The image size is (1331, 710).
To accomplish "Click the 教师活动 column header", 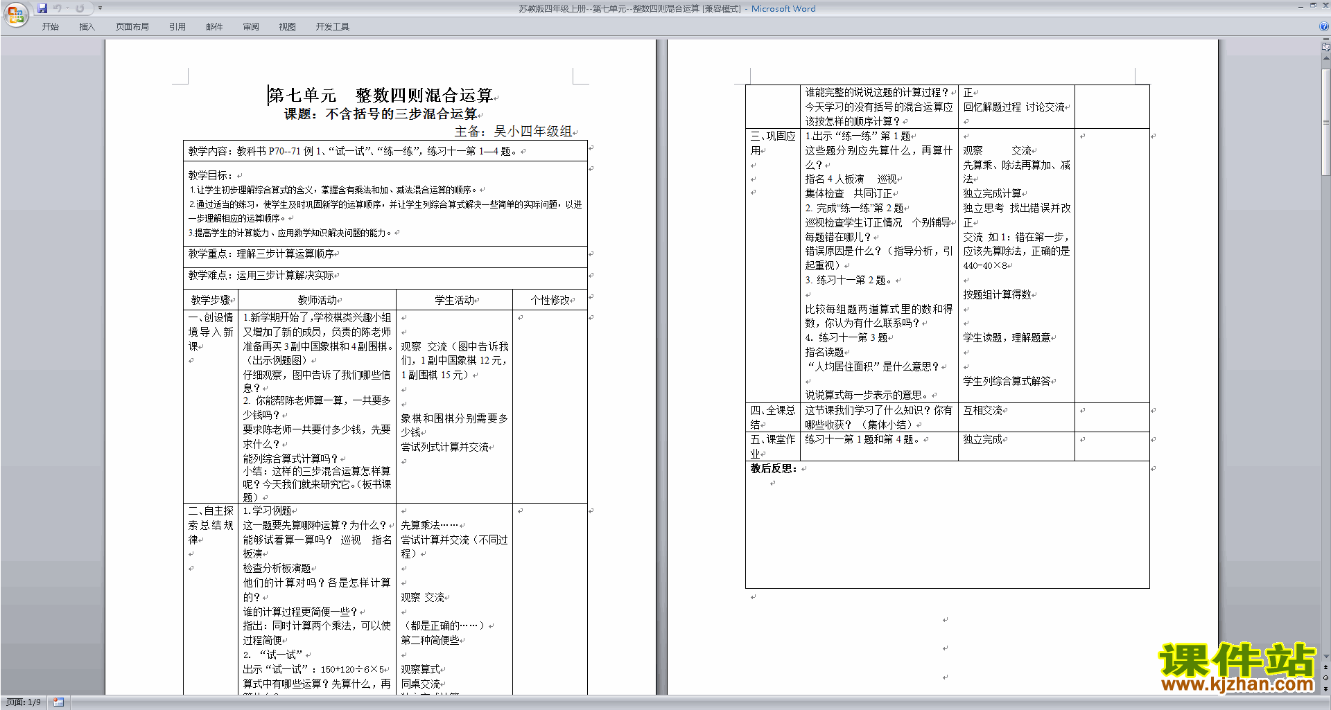I will (317, 300).
